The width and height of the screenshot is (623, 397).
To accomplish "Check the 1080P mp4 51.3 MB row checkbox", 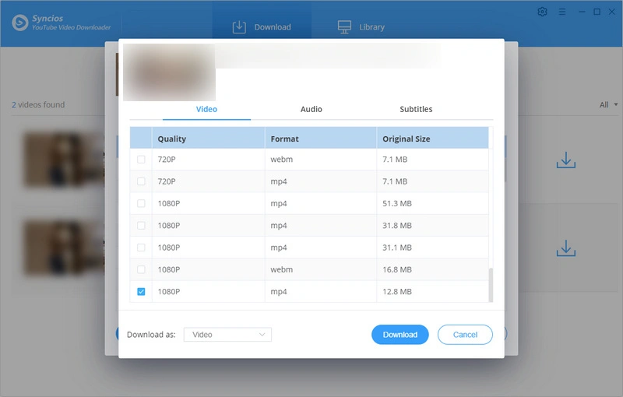I will 141,203.
